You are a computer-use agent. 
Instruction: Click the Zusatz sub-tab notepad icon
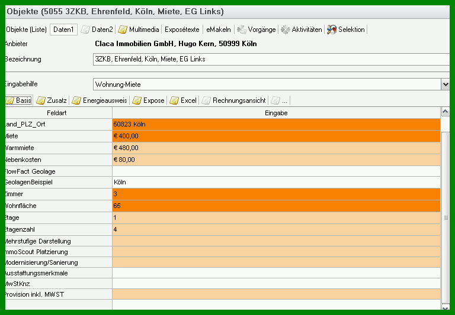point(41,100)
